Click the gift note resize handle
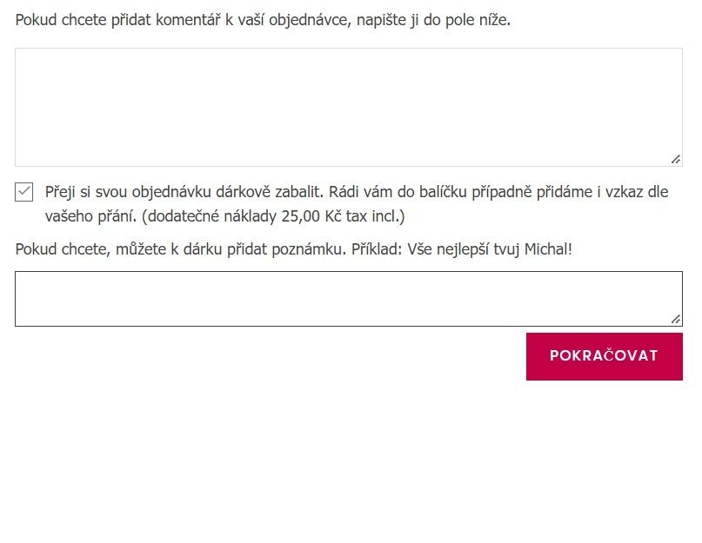702x543 pixels. 676,319
